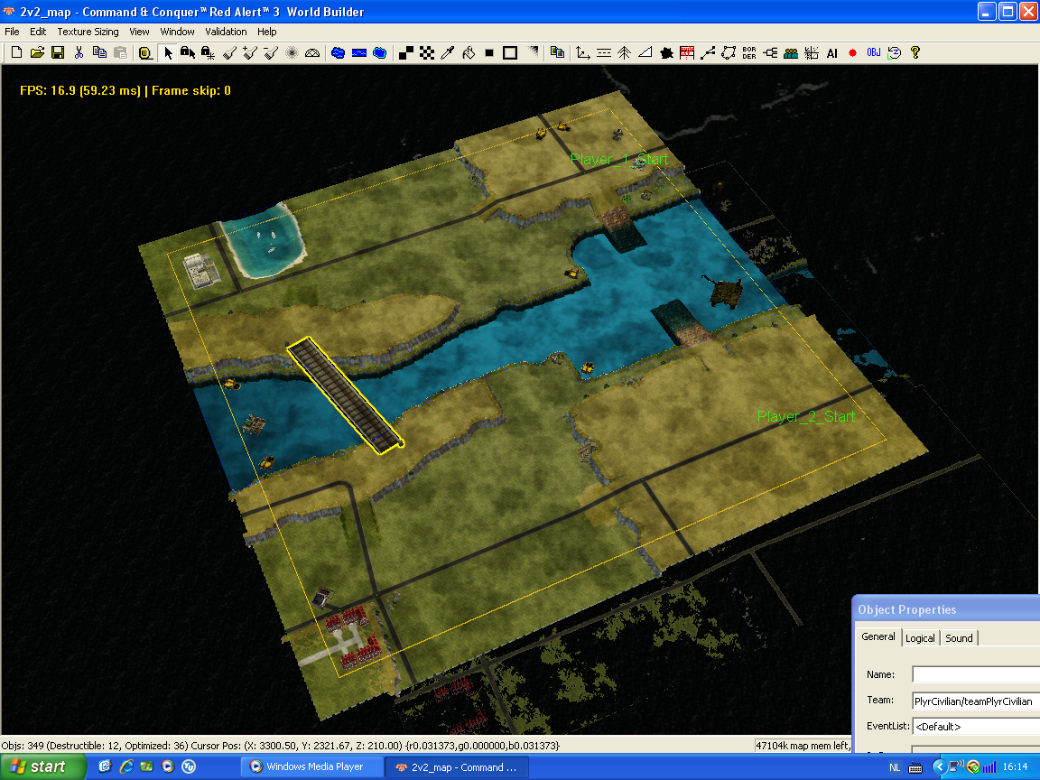Select the highlighted bridge on the map
This screenshot has height=780, width=1040.
[x=345, y=396]
